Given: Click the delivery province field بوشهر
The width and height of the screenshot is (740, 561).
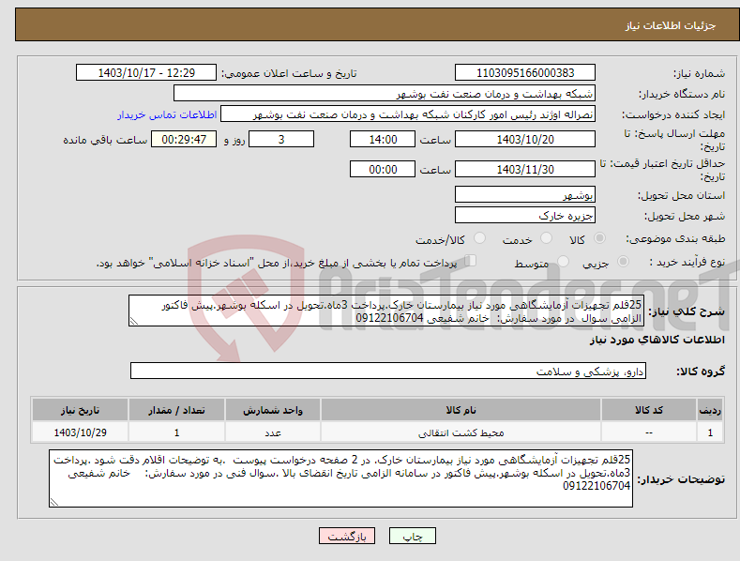Looking at the screenshot, I should click(525, 194).
